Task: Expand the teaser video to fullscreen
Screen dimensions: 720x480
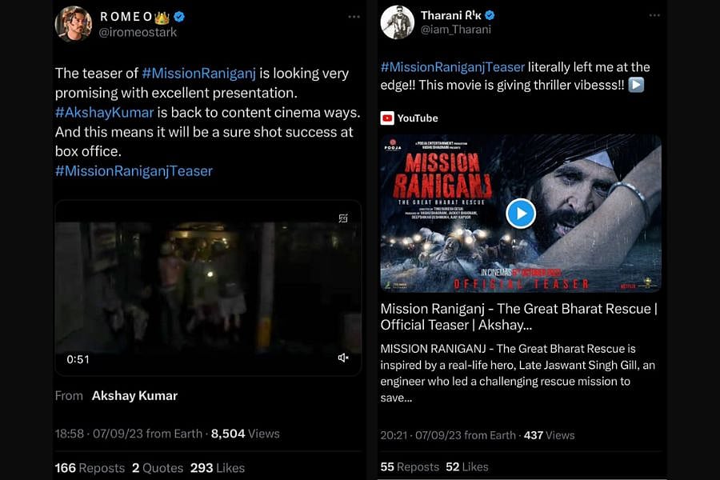Action: [x=343, y=216]
